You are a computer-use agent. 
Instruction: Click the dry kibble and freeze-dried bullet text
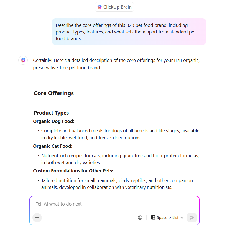(x=120, y=134)
